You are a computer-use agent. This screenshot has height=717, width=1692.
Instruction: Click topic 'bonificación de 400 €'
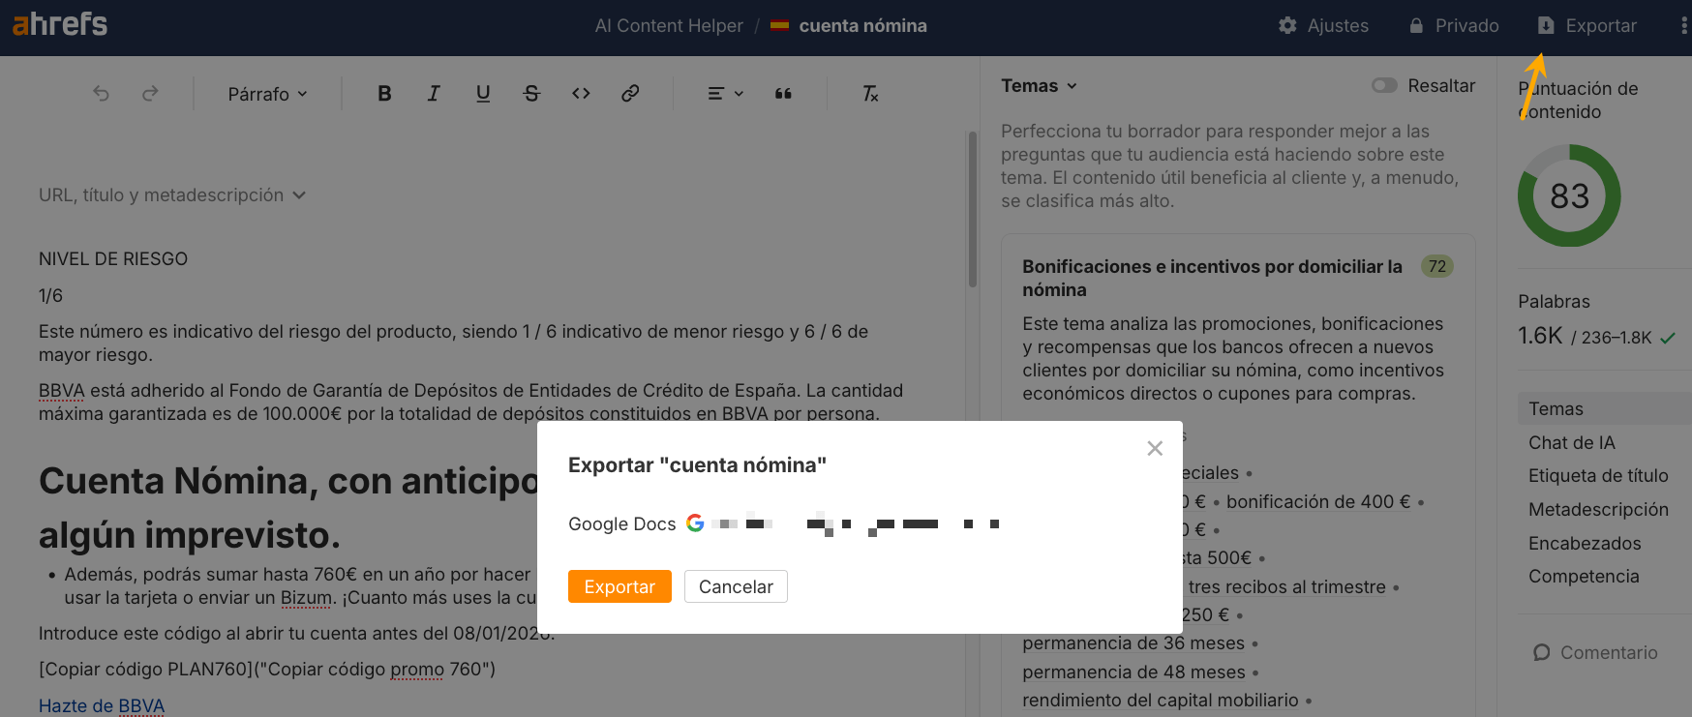pyautogui.click(x=1318, y=501)
